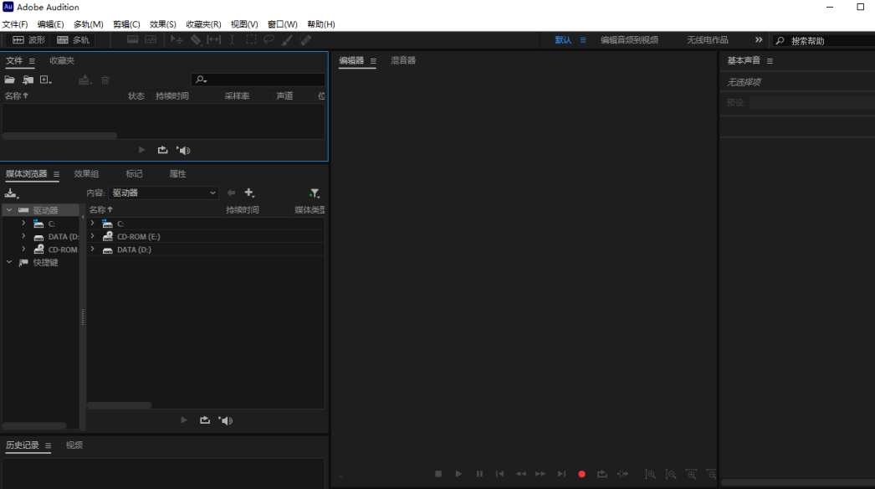Click the Pause transport button
This screenshot has height=489, width=875.
click(x=479, y=474)
